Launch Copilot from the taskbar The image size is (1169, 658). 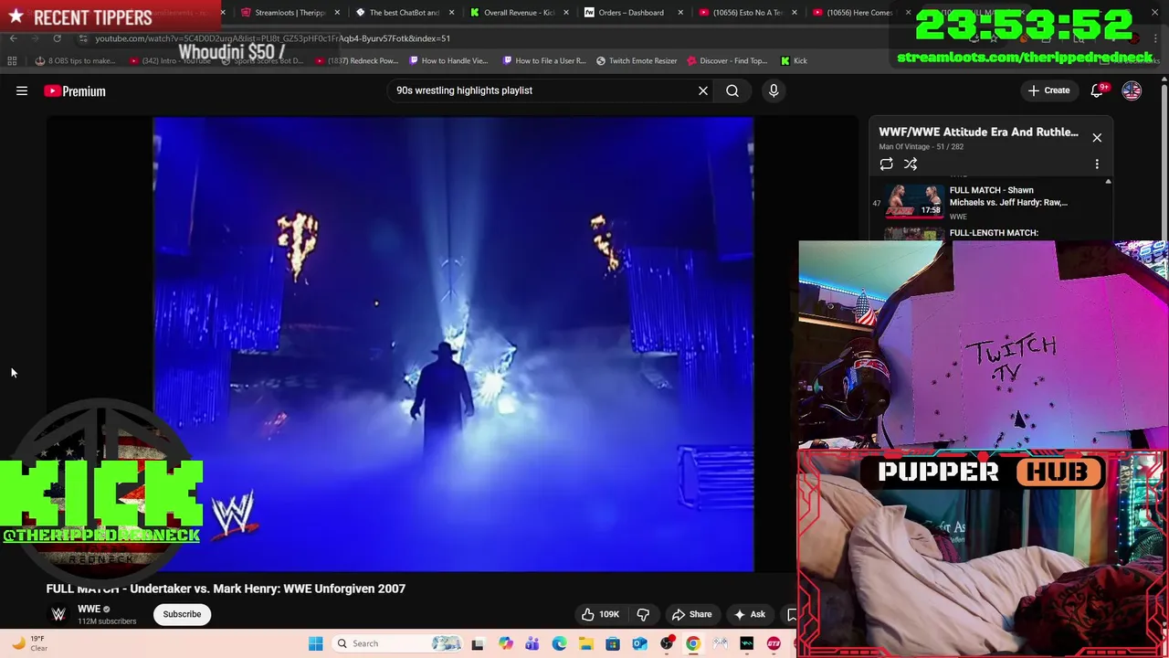505,643
